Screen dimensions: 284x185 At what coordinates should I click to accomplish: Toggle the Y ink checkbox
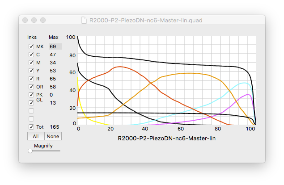click(x=31, y=71)
